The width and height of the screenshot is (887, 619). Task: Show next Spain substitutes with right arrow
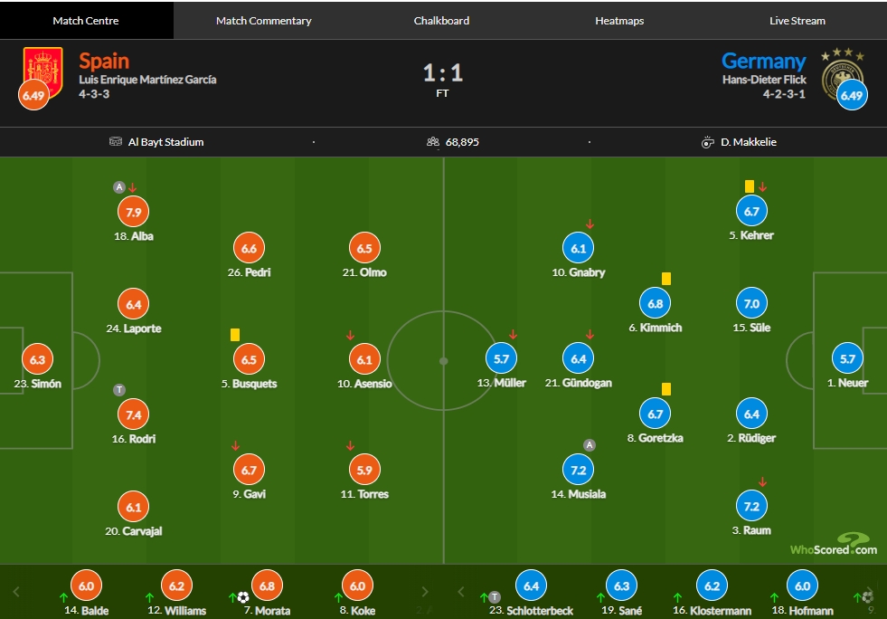(x=425, y=592)
